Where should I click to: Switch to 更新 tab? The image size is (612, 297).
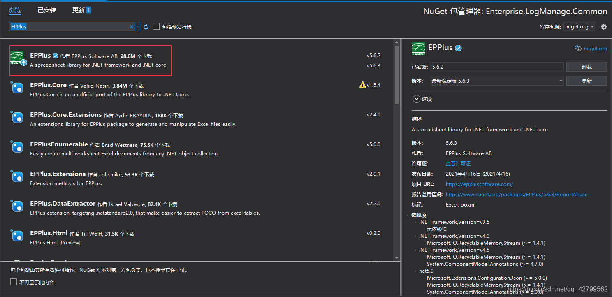point(79,10)
